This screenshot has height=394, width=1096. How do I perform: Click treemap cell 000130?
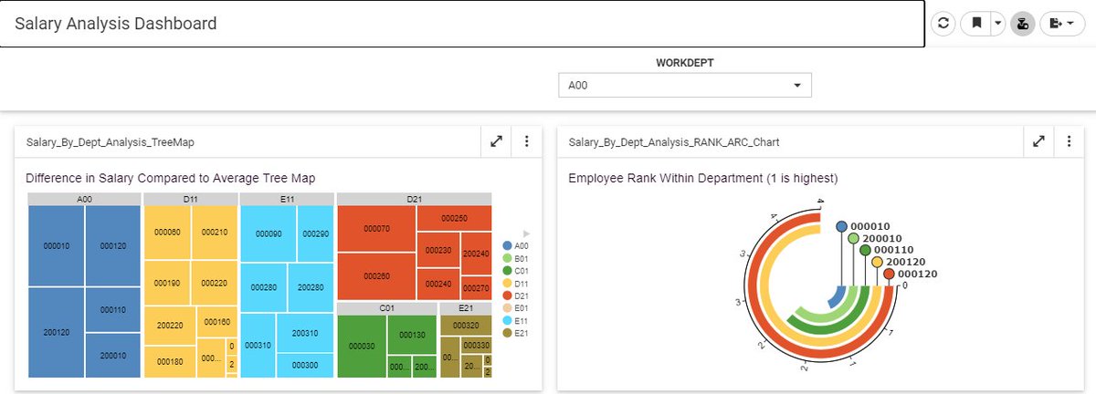[x=412, y=335]
